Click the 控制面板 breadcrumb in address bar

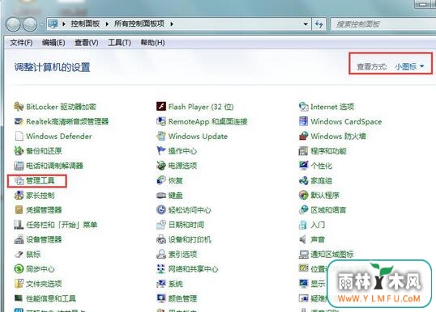coord(85,24)
